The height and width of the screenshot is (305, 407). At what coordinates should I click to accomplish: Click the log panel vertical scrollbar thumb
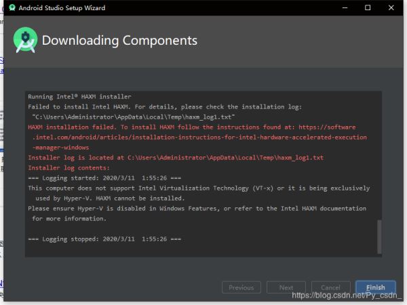coord(379,237)
